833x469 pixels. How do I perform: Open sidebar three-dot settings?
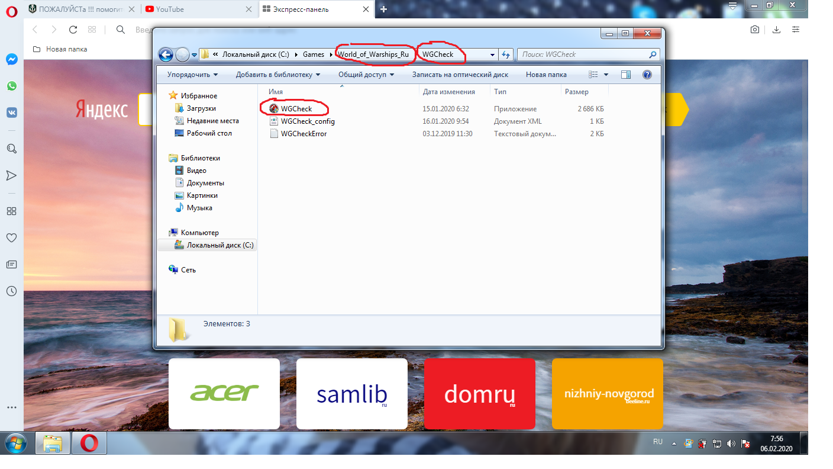tap(11, 407)
